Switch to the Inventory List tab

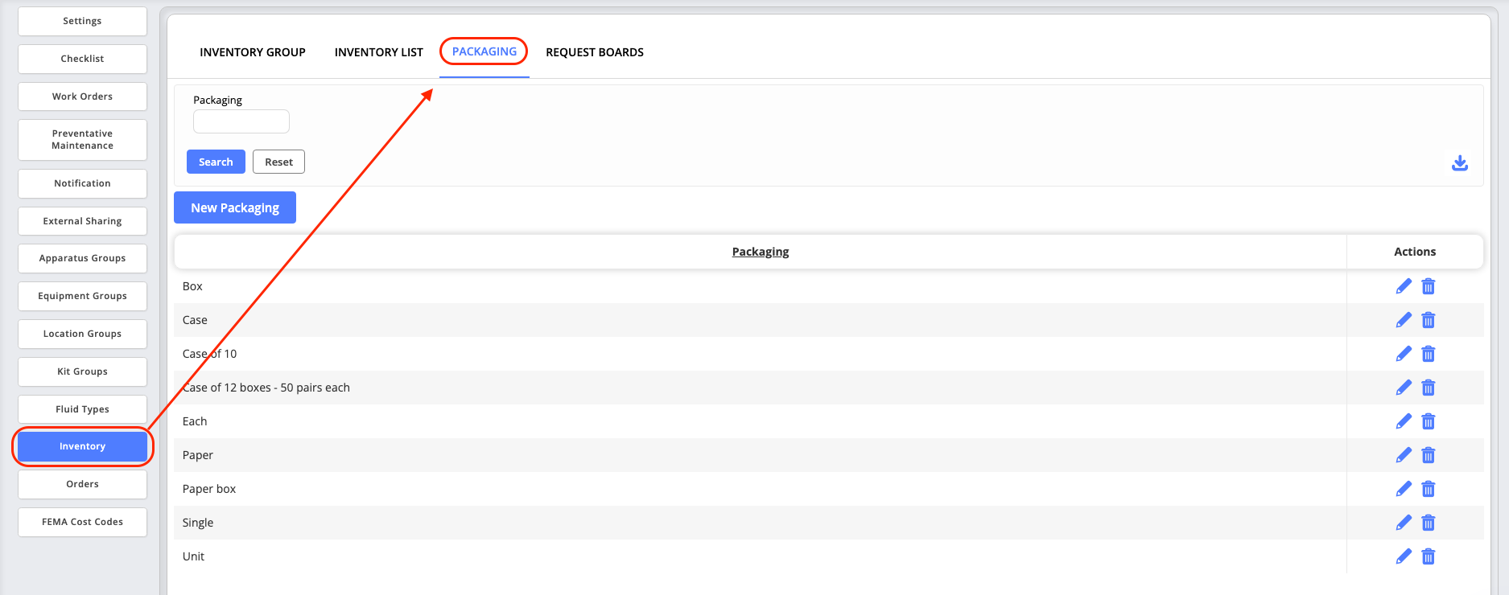(379, 52)
